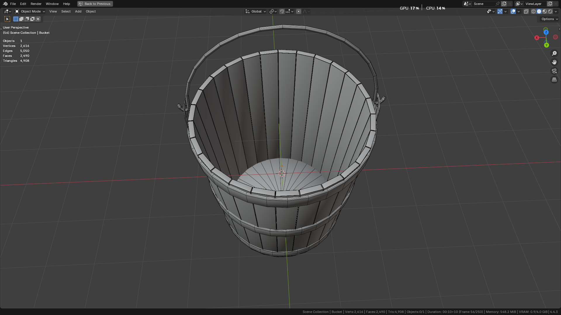Click the GPU 17% readout
This screenshot has height=315, width=561.
point(409,8)
